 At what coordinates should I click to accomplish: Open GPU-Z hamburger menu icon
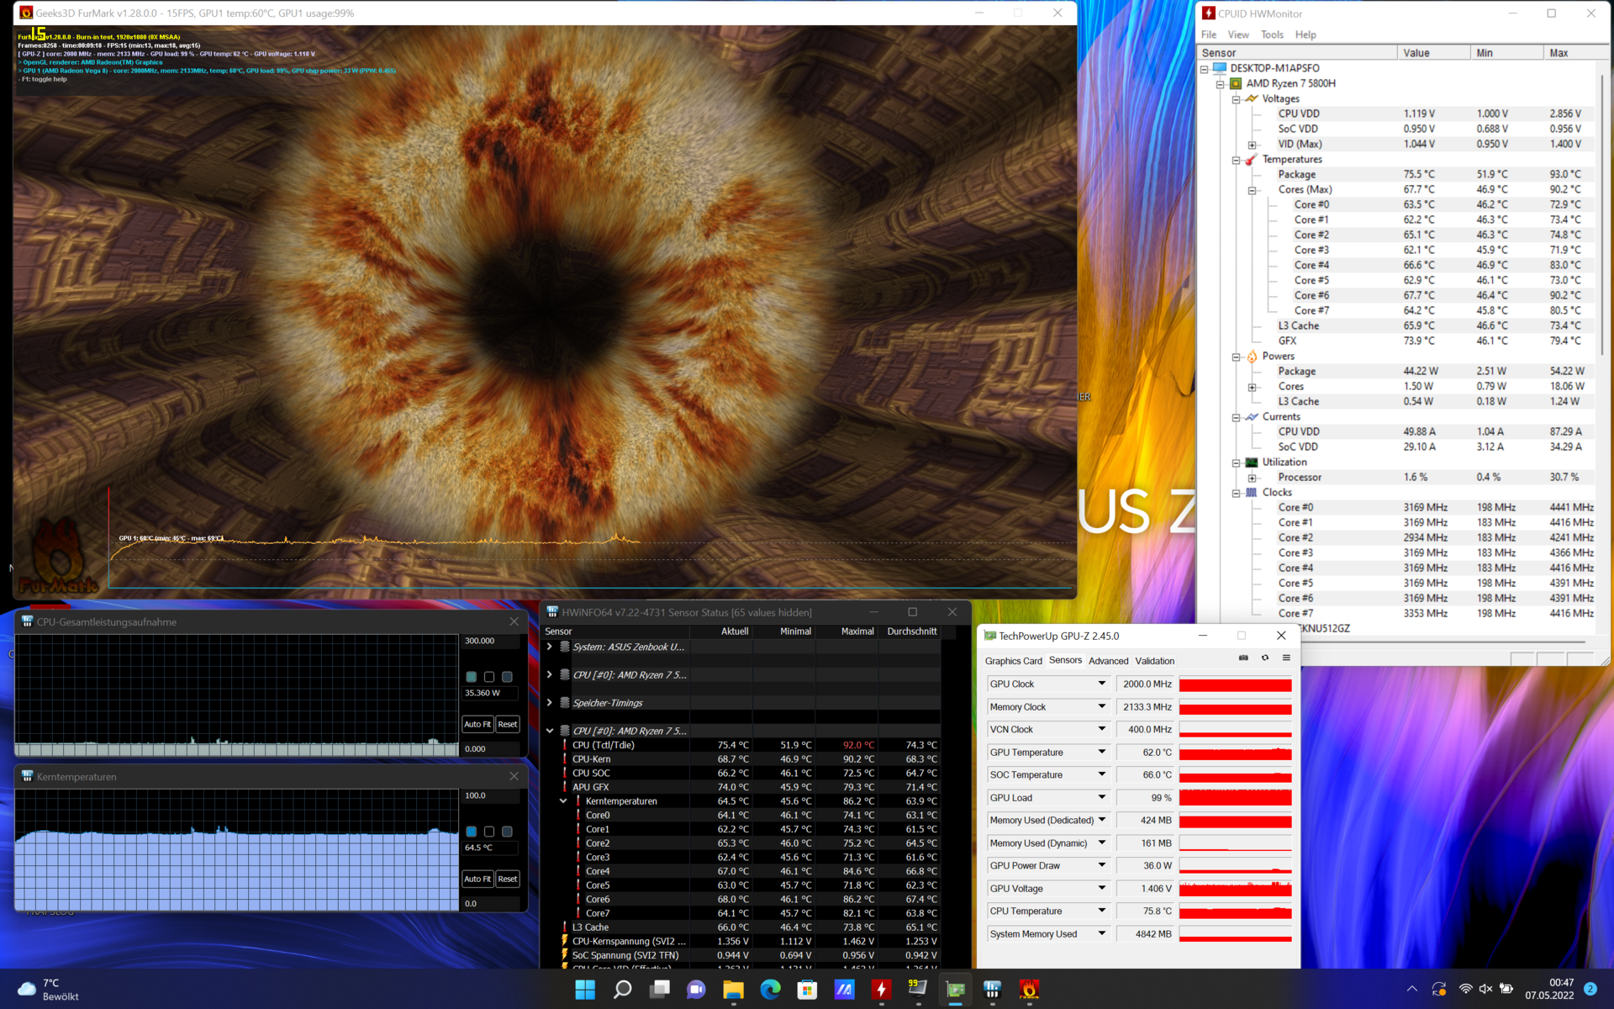(1286, 658)
